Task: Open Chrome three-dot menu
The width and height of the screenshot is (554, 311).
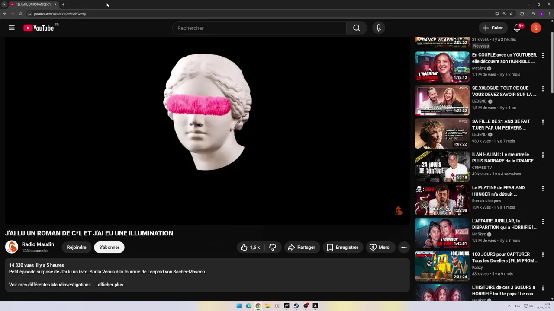Action: click(x=548, y=13)
